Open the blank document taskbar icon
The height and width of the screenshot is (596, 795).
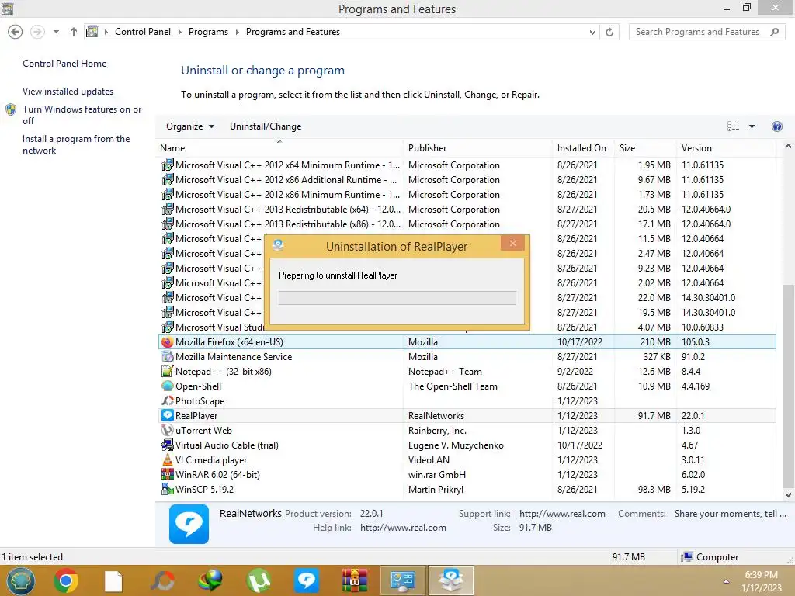pyautogui.click(x=113, y=580)
